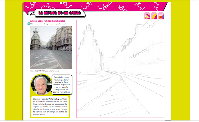
Task: Click 'Antonio López y el silencio de la ciudad' heading
Action: click(x=48, y=21)
